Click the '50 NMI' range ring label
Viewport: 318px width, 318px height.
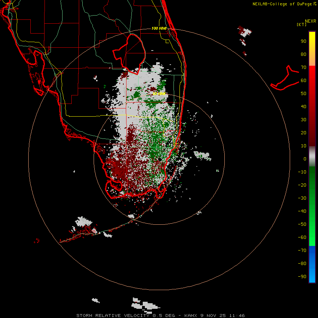pos(159,94)
